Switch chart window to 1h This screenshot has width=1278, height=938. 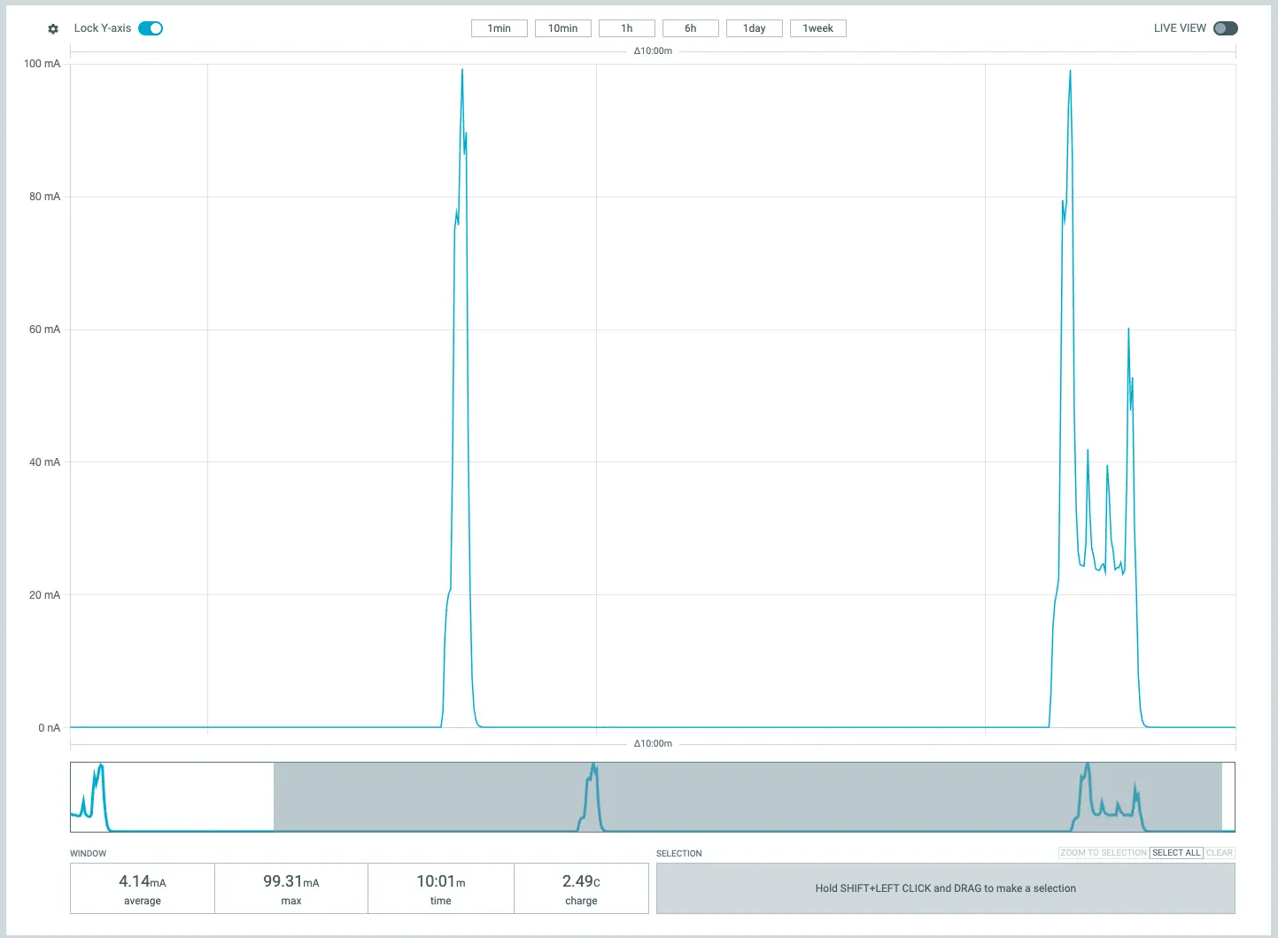pos(626,28)
